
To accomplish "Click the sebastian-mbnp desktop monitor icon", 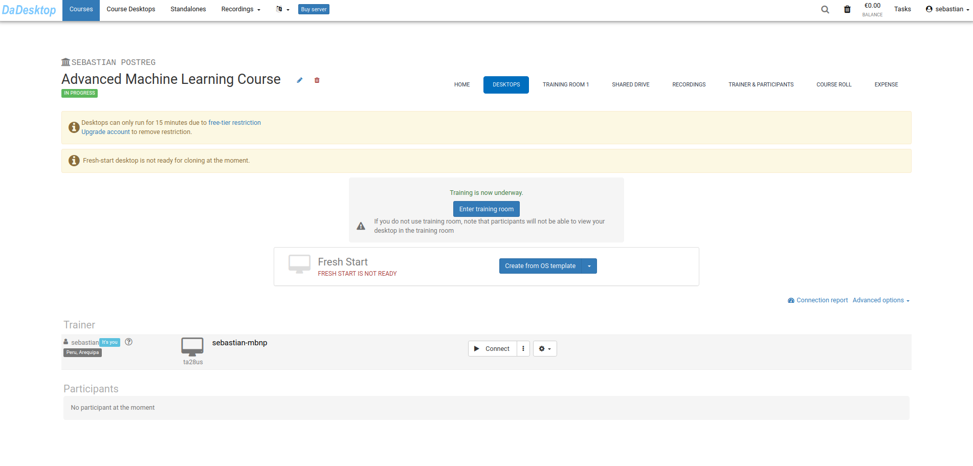I will (192, 347).
